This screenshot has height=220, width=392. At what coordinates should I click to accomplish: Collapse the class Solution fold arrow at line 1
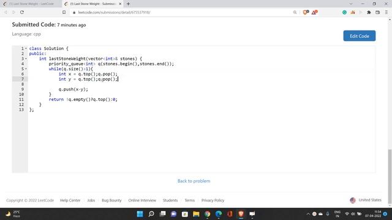pos(26,48)
